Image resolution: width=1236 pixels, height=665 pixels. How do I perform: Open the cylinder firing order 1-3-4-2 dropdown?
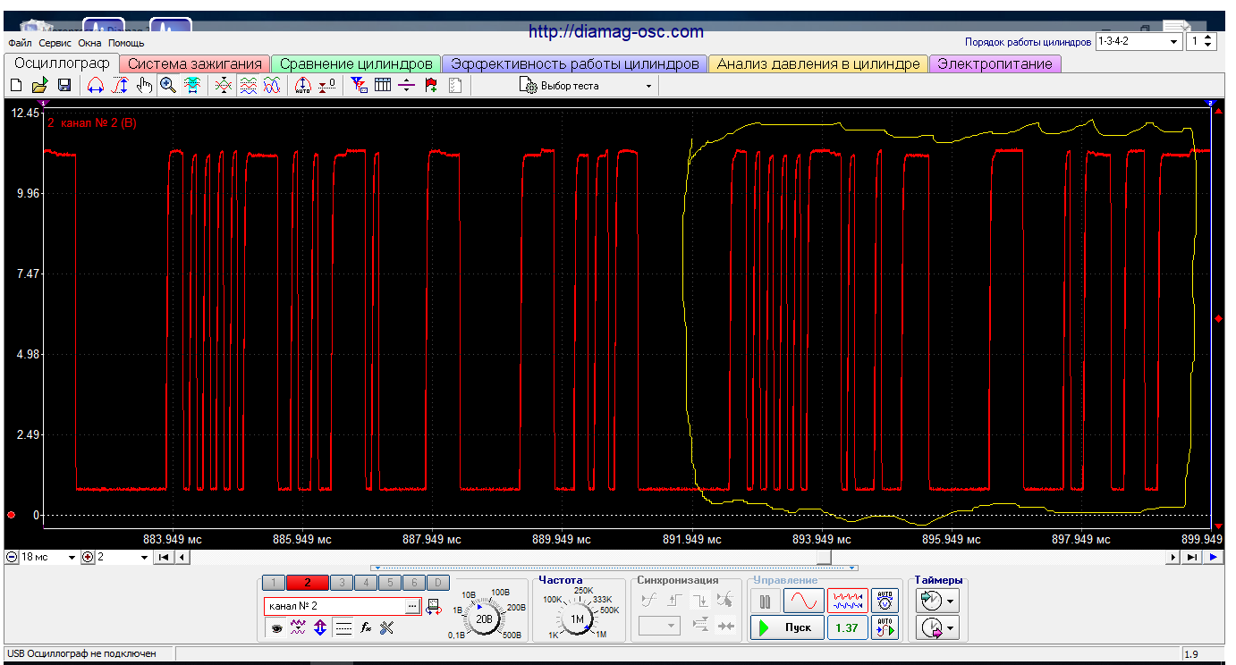click(1173, 41)
